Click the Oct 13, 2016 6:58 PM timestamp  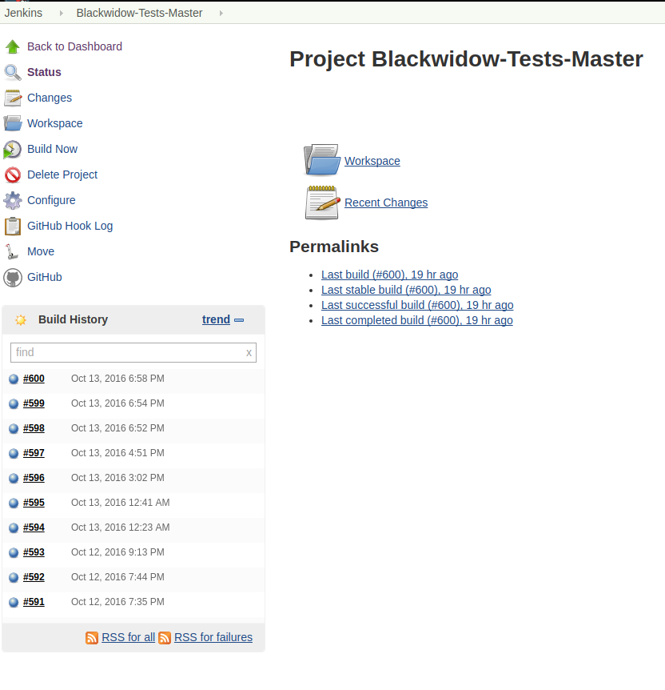coord(117,379)
